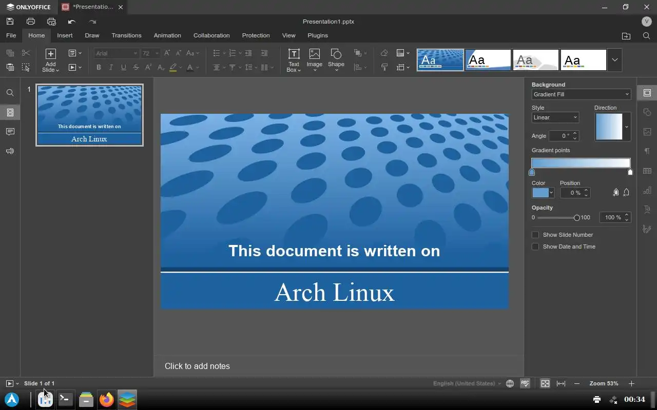The width and height of the screenshot is (657, 410).
Task: Click Fit to Slide in status bar
Action: 545,383
